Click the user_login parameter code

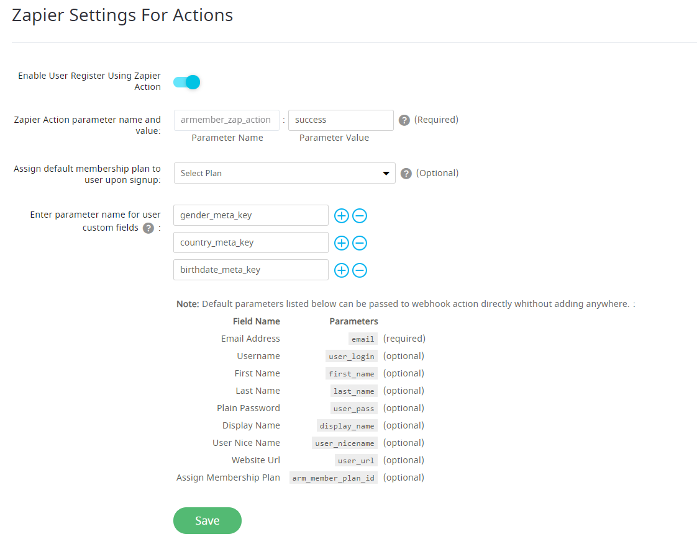(351, 357)
